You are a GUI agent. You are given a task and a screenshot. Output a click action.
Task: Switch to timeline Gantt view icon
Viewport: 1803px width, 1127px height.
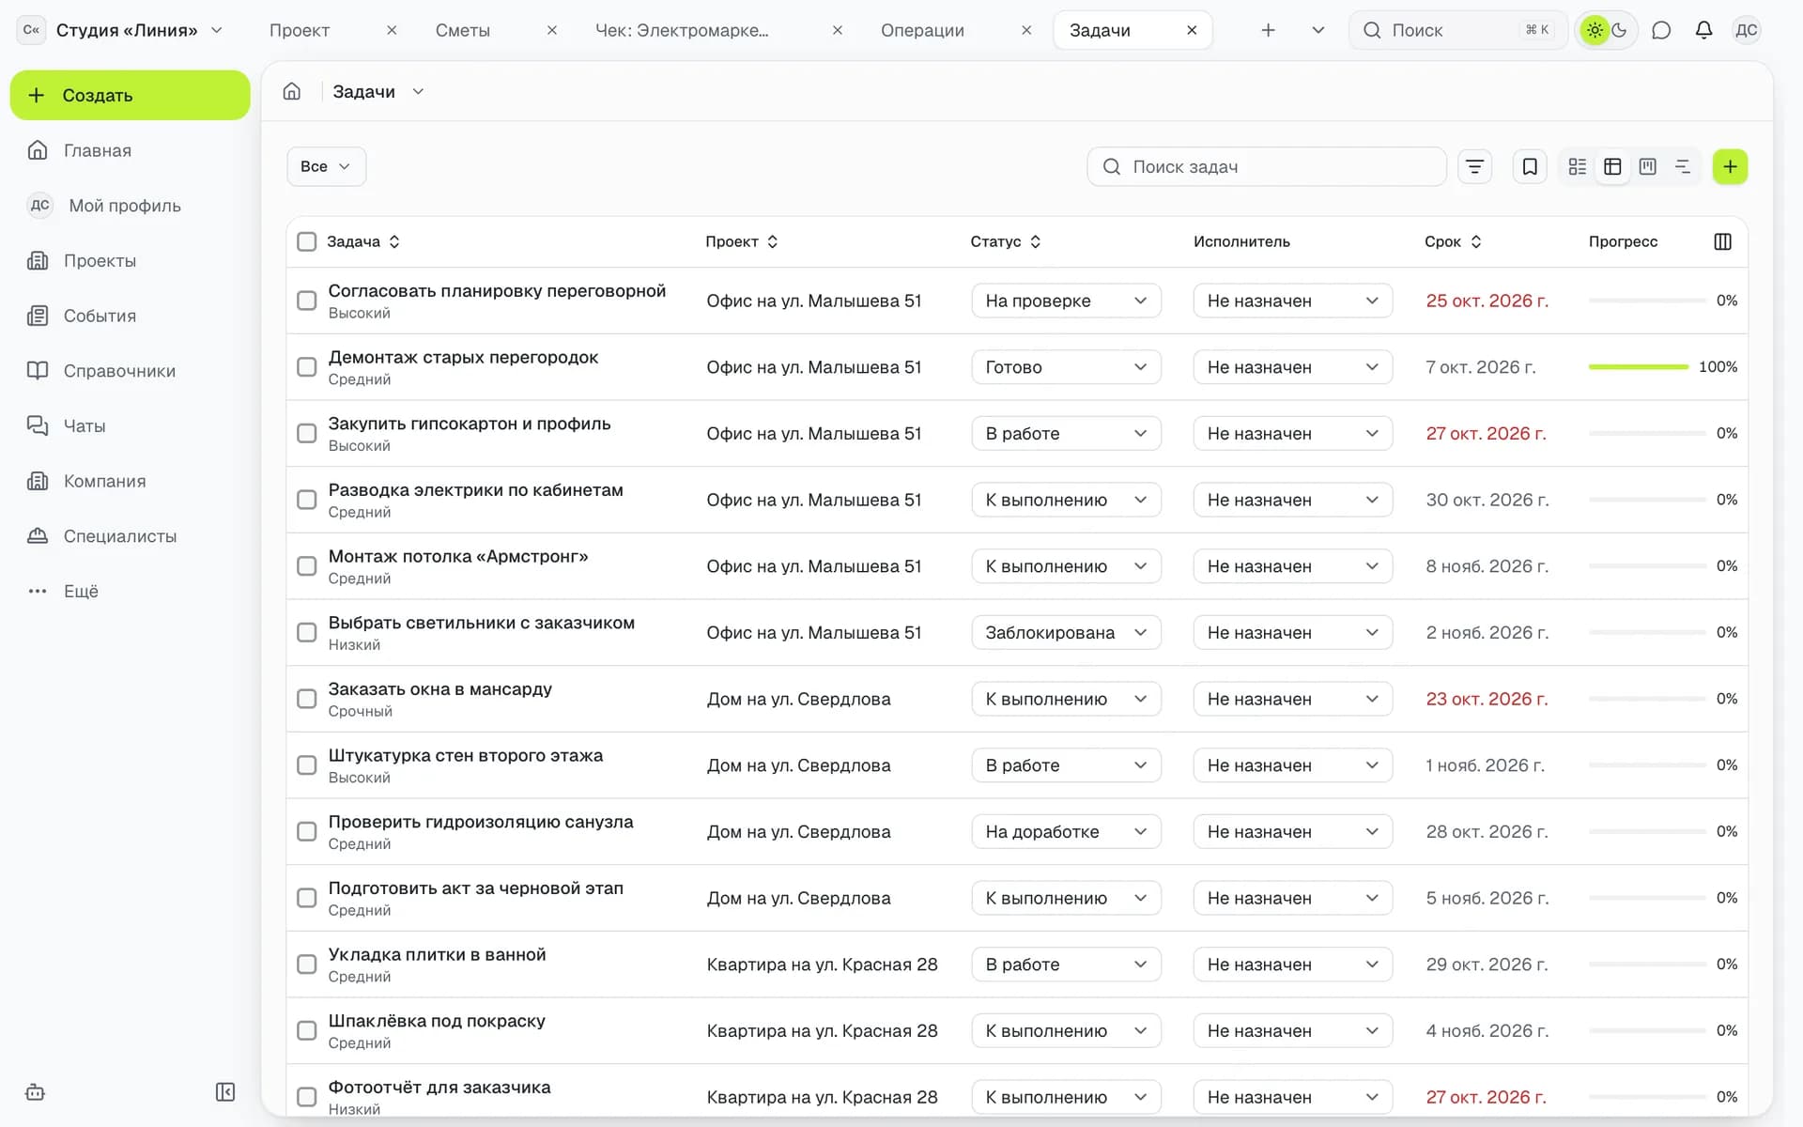(1683, 166)
